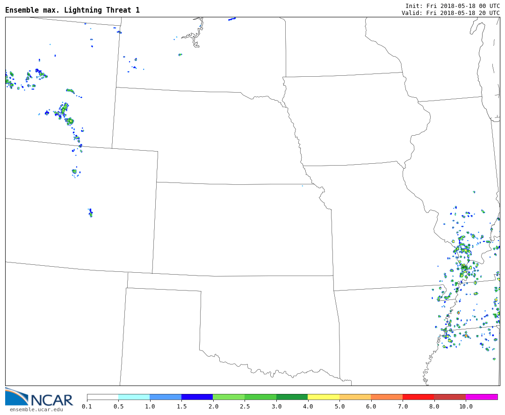Pick the dark blue 1.5–2.0 colorbar swatch
This screenshot has height=415, width=505.
[x=197, y=397]
